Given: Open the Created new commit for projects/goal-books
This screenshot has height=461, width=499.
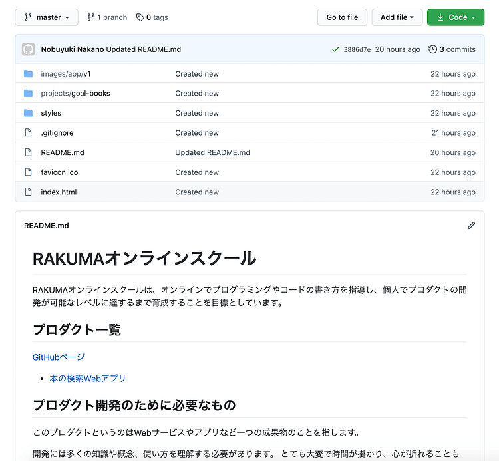Looking at the screenshot, I should (197, 94).
